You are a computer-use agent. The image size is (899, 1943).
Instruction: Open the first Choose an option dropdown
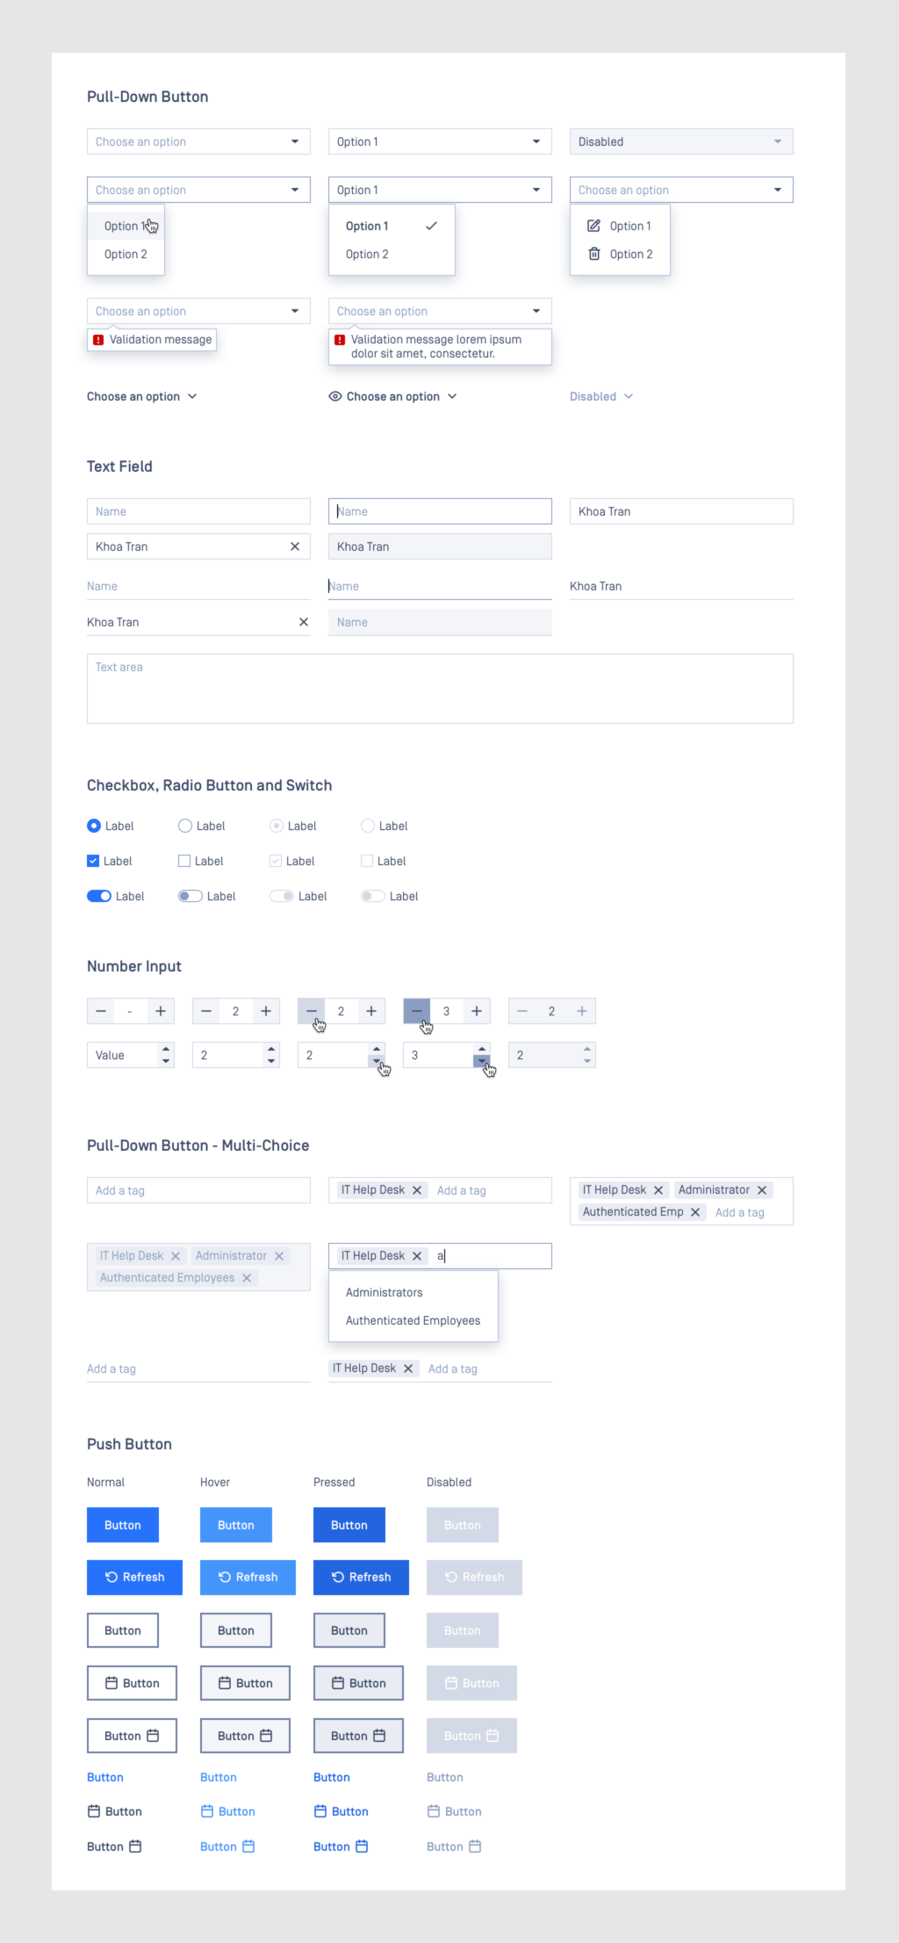198,141
